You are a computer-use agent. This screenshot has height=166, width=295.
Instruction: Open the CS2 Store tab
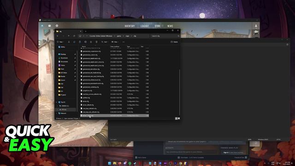pyautogui.click(x=158, y=26)
